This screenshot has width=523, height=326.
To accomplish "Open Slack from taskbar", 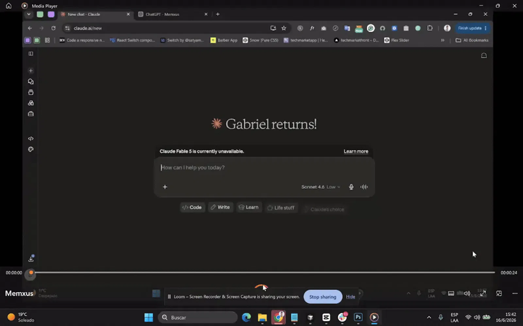I will (x=342, y=317).
